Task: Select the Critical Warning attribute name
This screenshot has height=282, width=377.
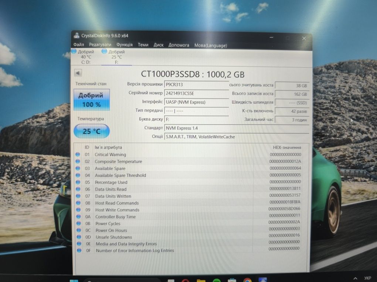Action: (x=111, y=154)
